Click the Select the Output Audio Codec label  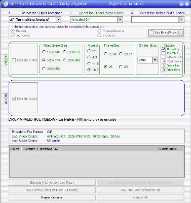tap(162, 13)
